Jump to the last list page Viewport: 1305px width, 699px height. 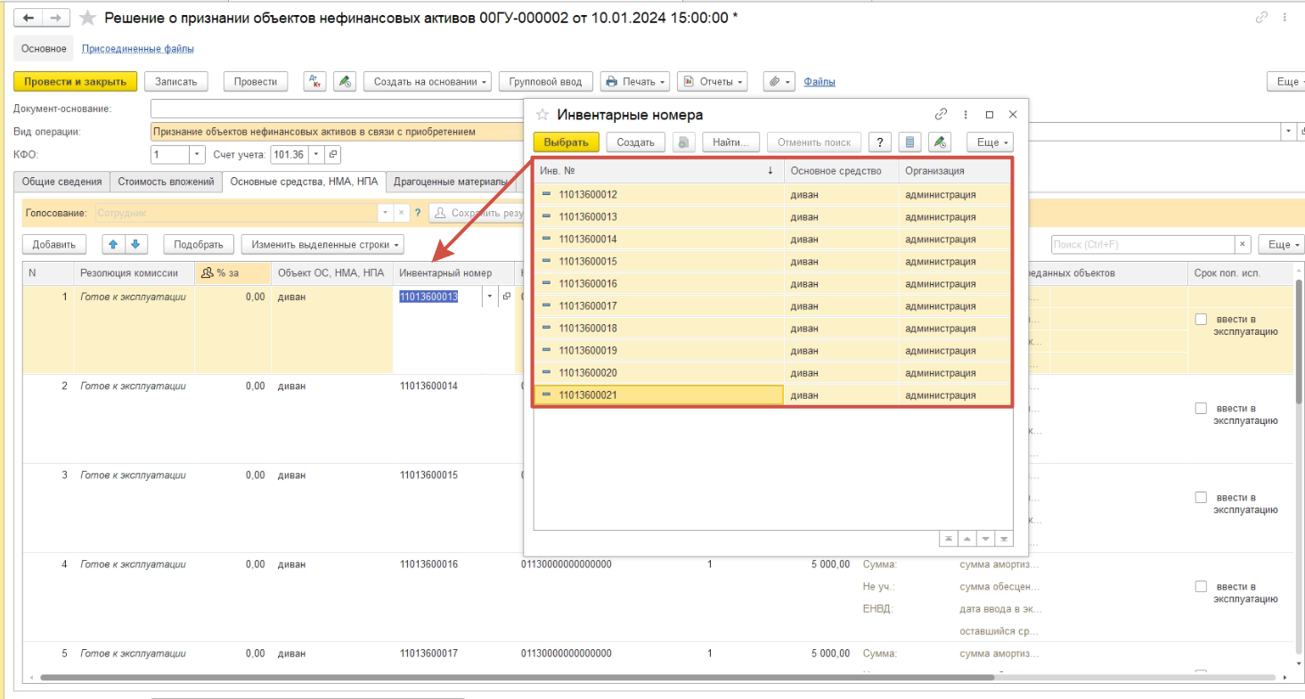pyautogui.click(x=1005, y=539)
